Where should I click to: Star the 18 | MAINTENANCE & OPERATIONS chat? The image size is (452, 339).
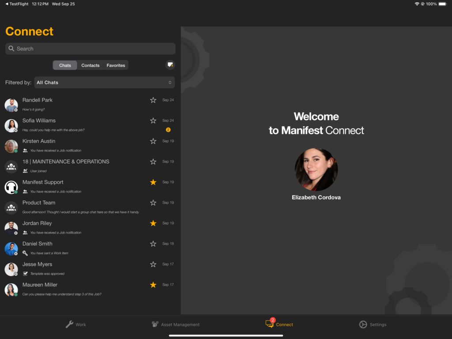153,162
